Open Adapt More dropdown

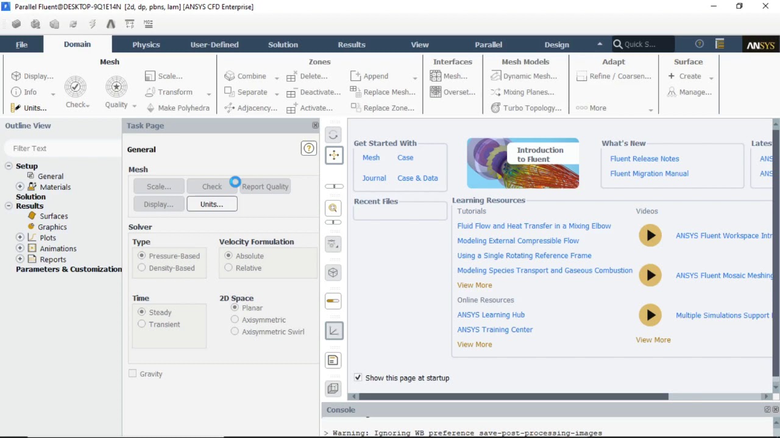coord(650,109)
